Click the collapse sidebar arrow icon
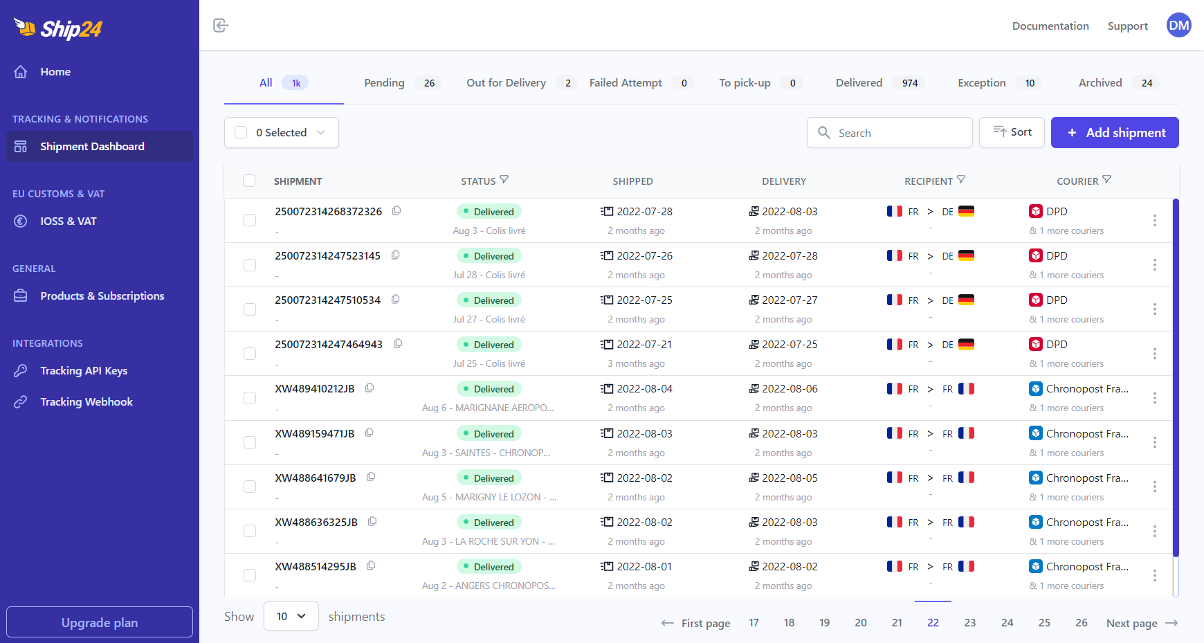The image size is (1204, 643). coord(221,25)
